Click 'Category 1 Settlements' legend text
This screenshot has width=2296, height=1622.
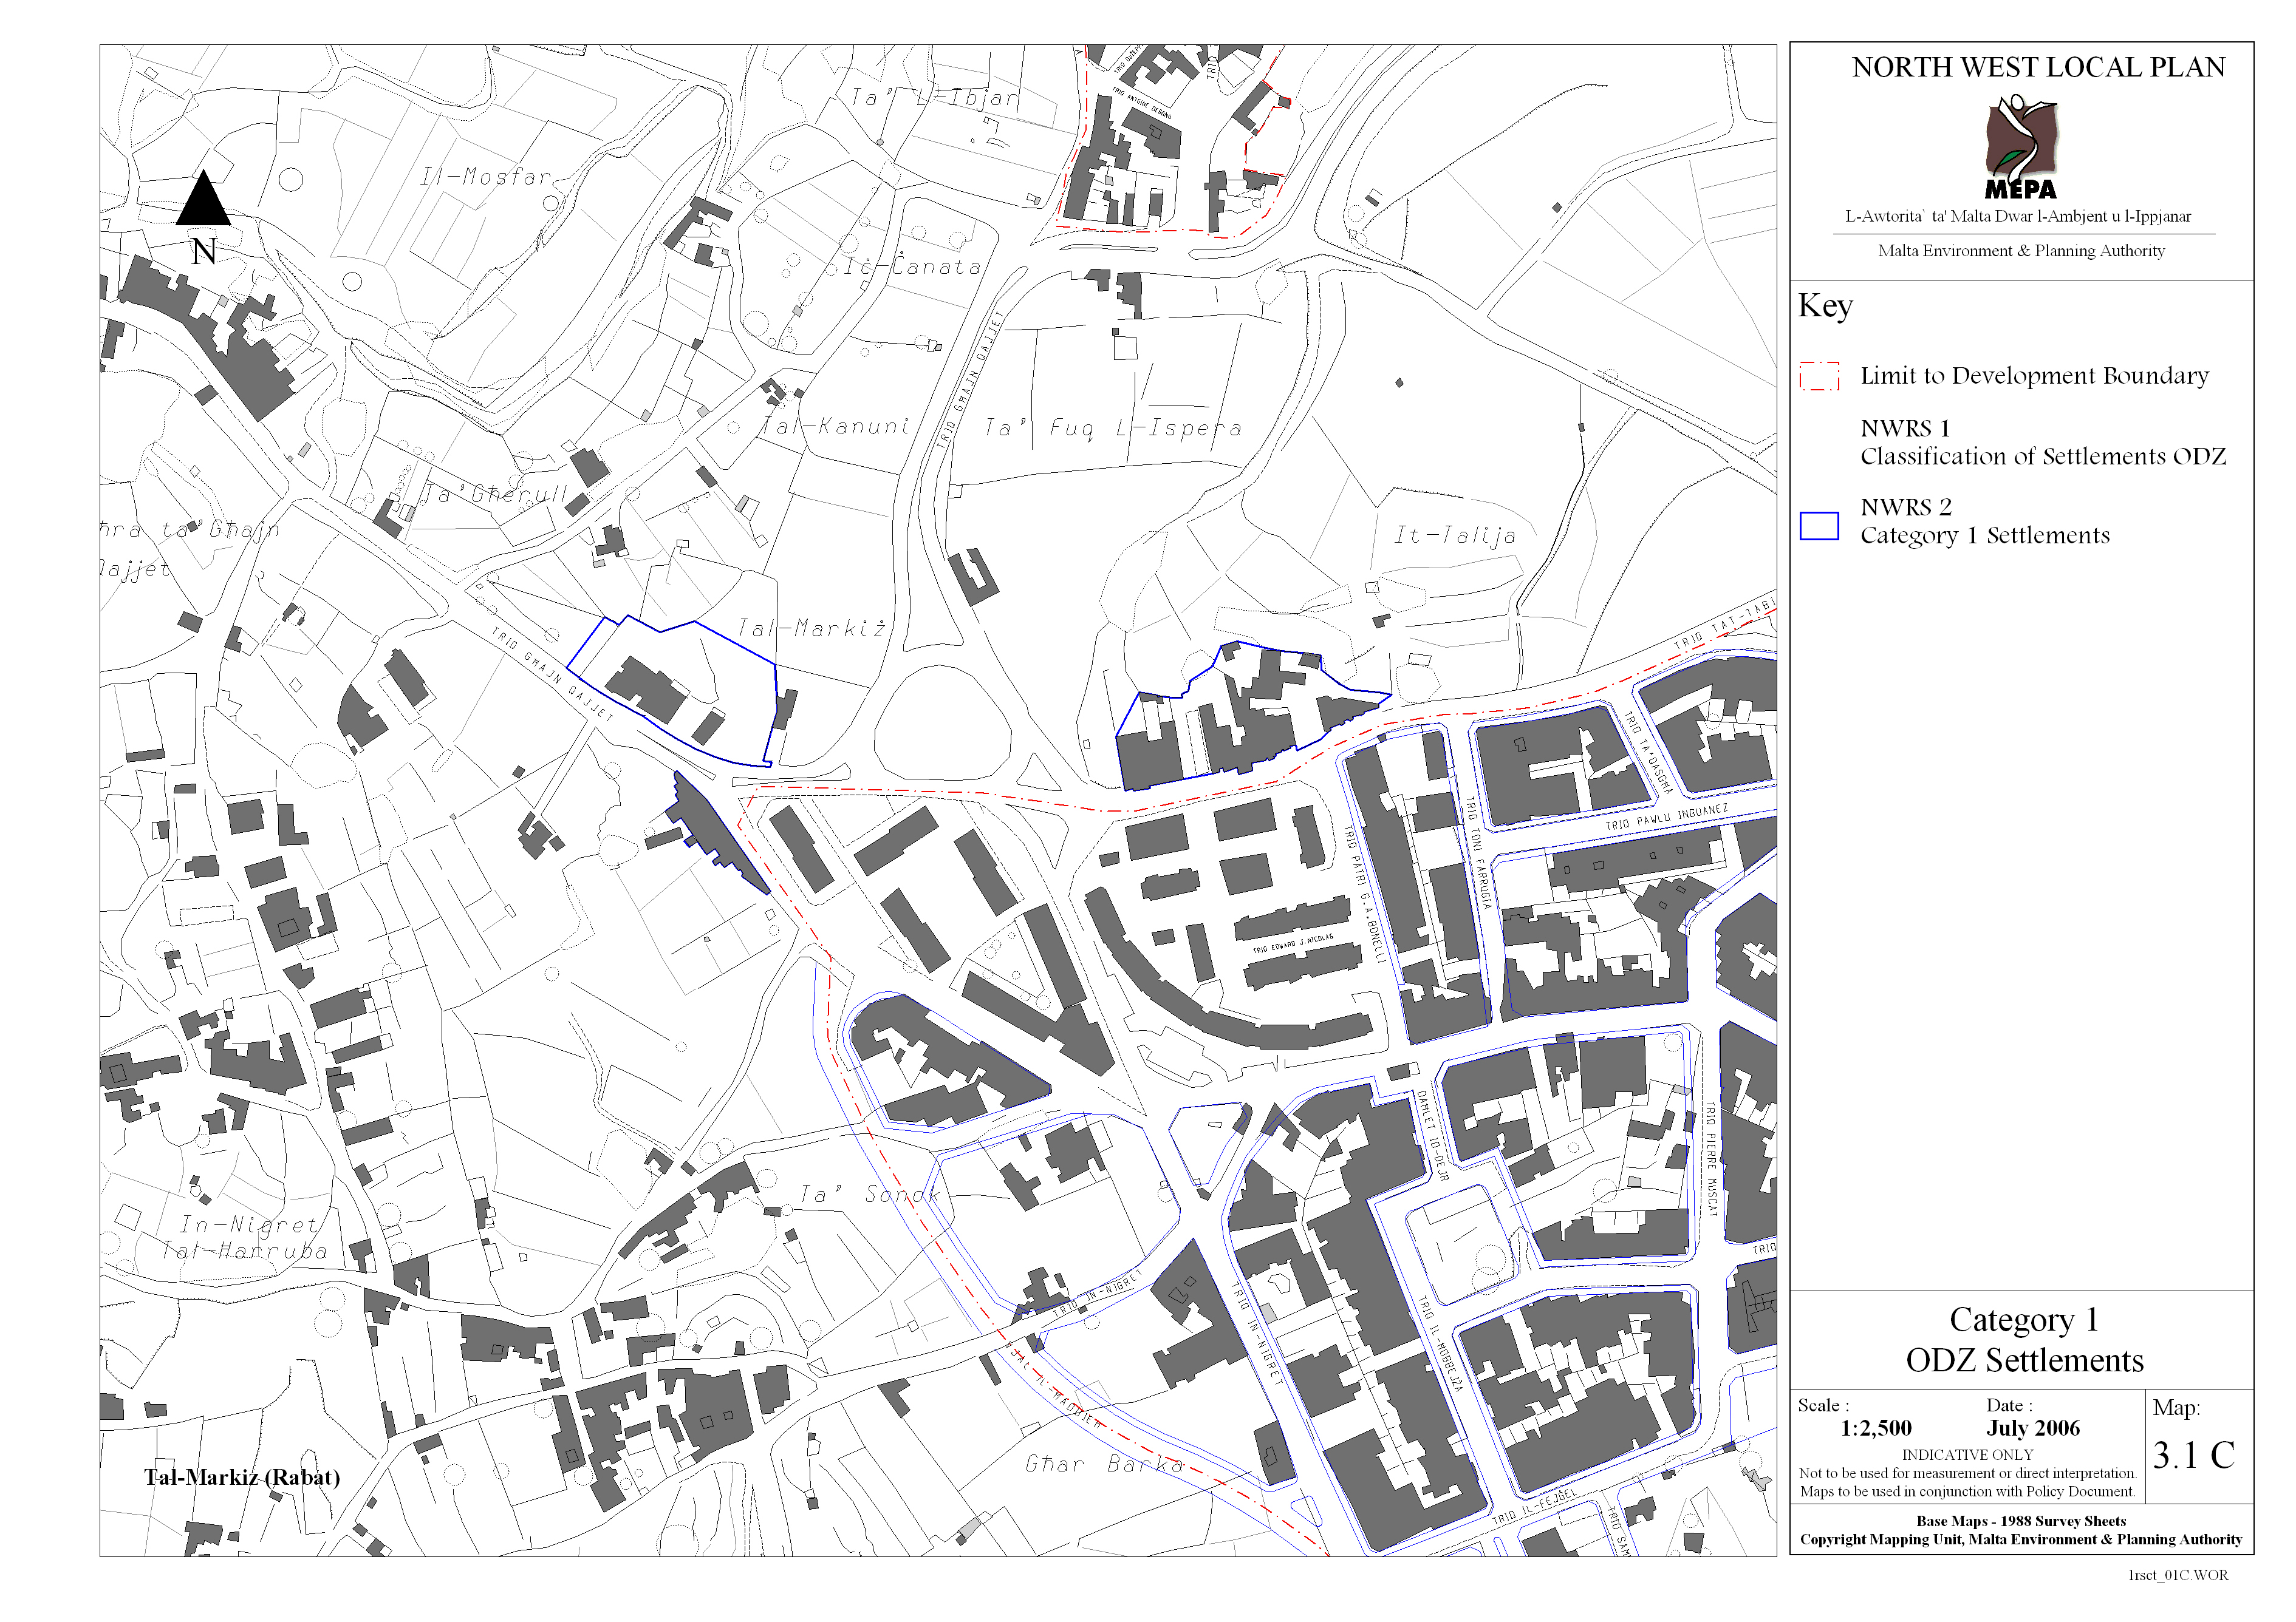tap(1985, 535)
